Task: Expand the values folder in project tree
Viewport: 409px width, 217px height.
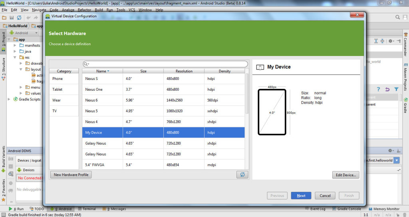Action: [21, 93]
